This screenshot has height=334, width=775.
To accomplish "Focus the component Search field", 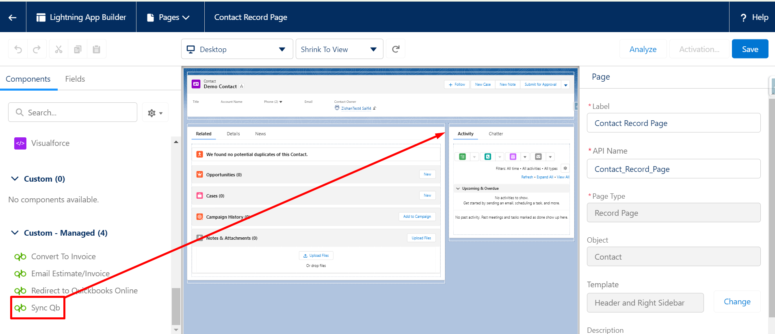I will coord(73,112).
